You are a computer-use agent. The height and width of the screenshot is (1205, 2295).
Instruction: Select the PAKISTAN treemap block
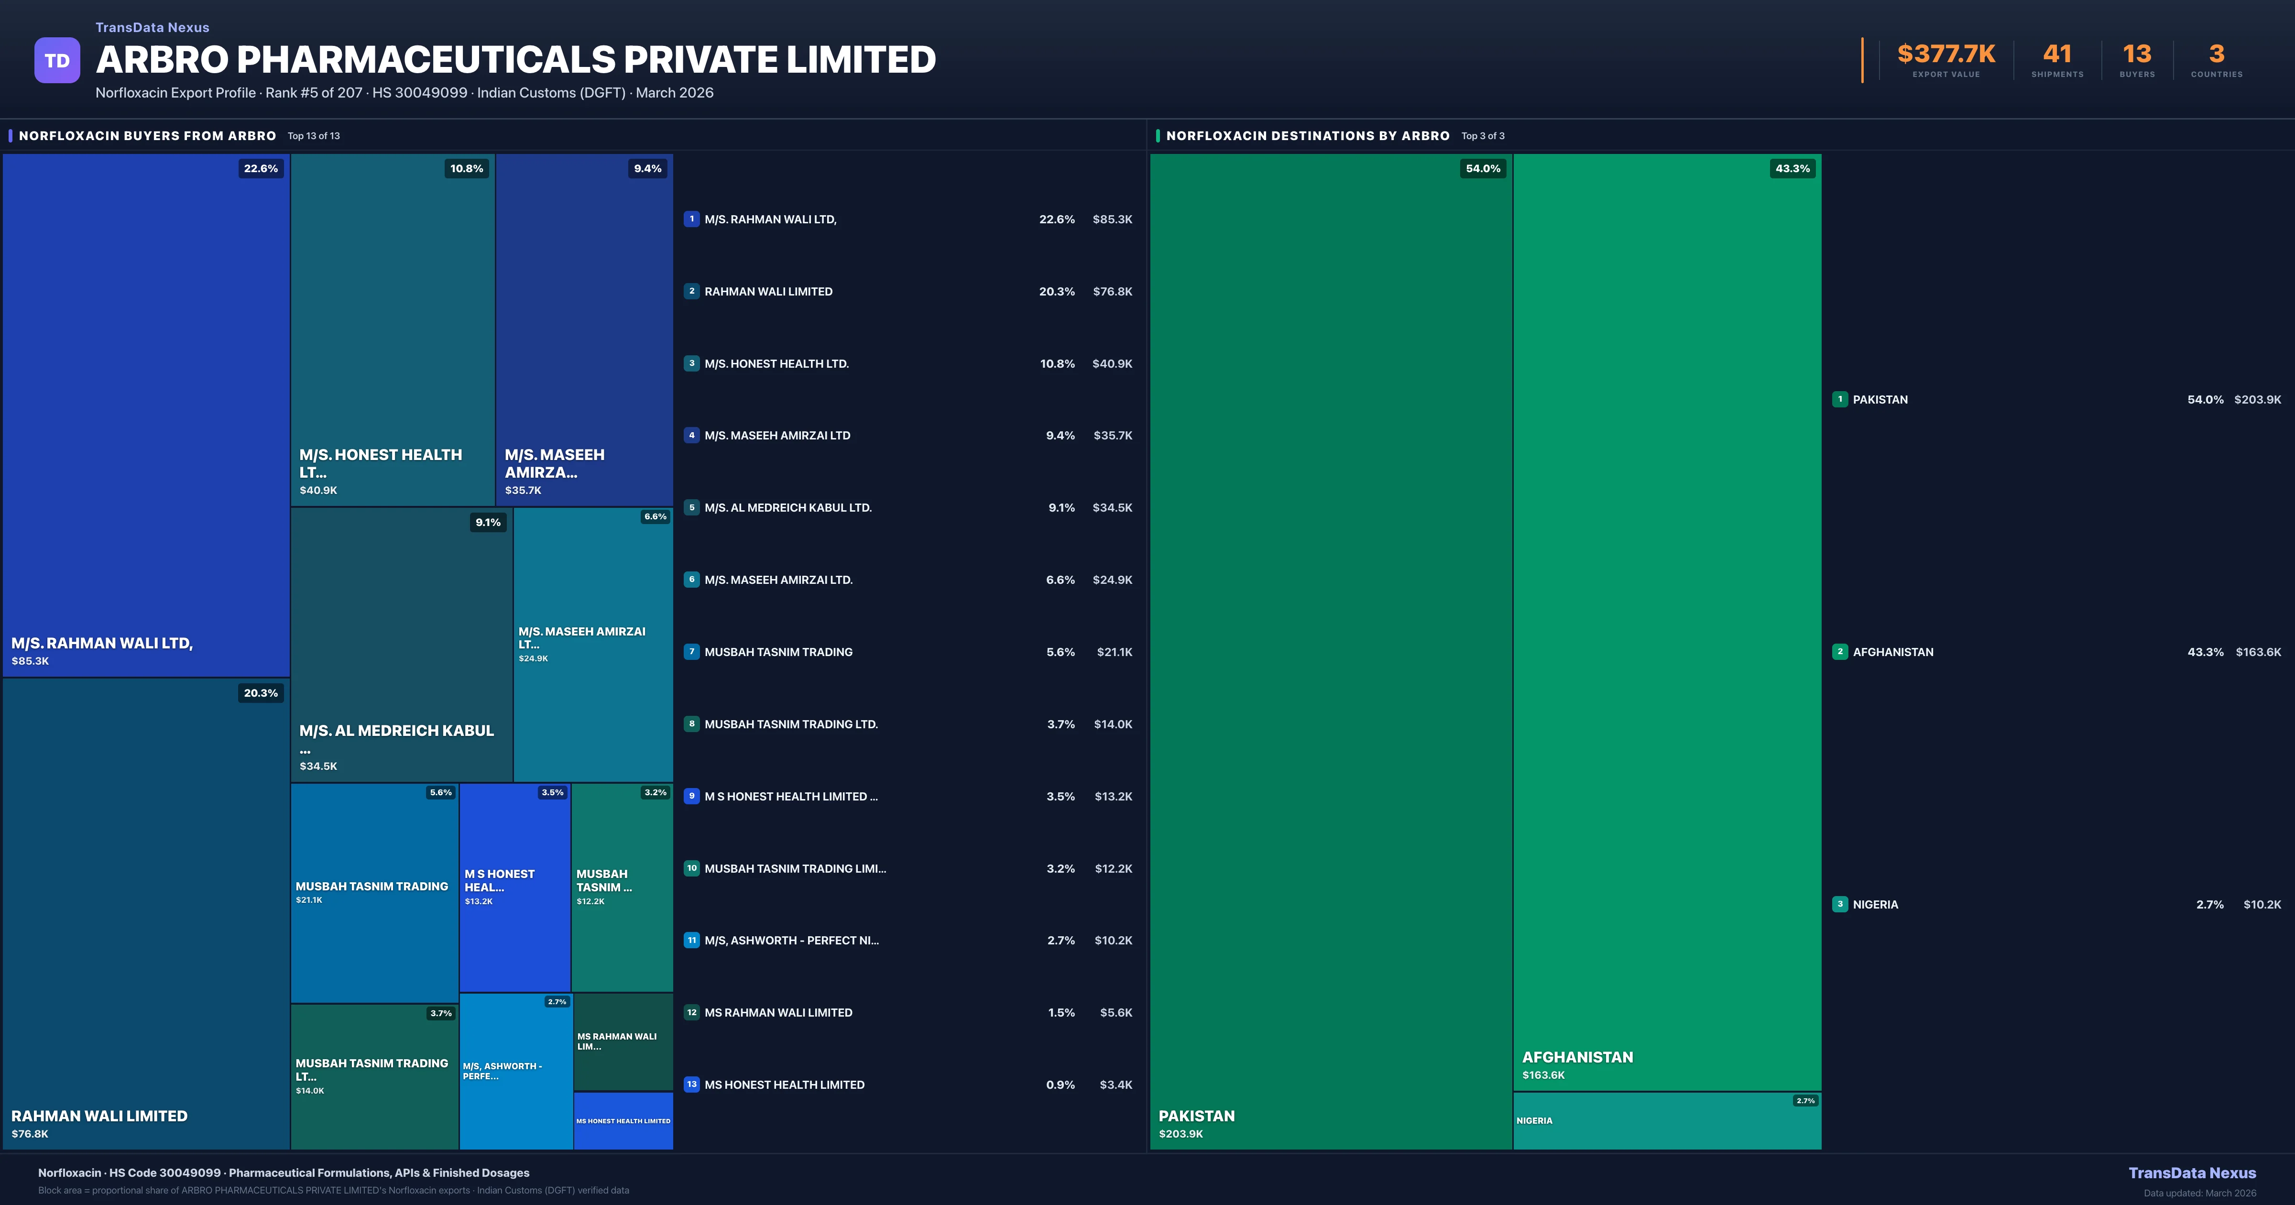pyautogui.click(x=1331, y=651)
